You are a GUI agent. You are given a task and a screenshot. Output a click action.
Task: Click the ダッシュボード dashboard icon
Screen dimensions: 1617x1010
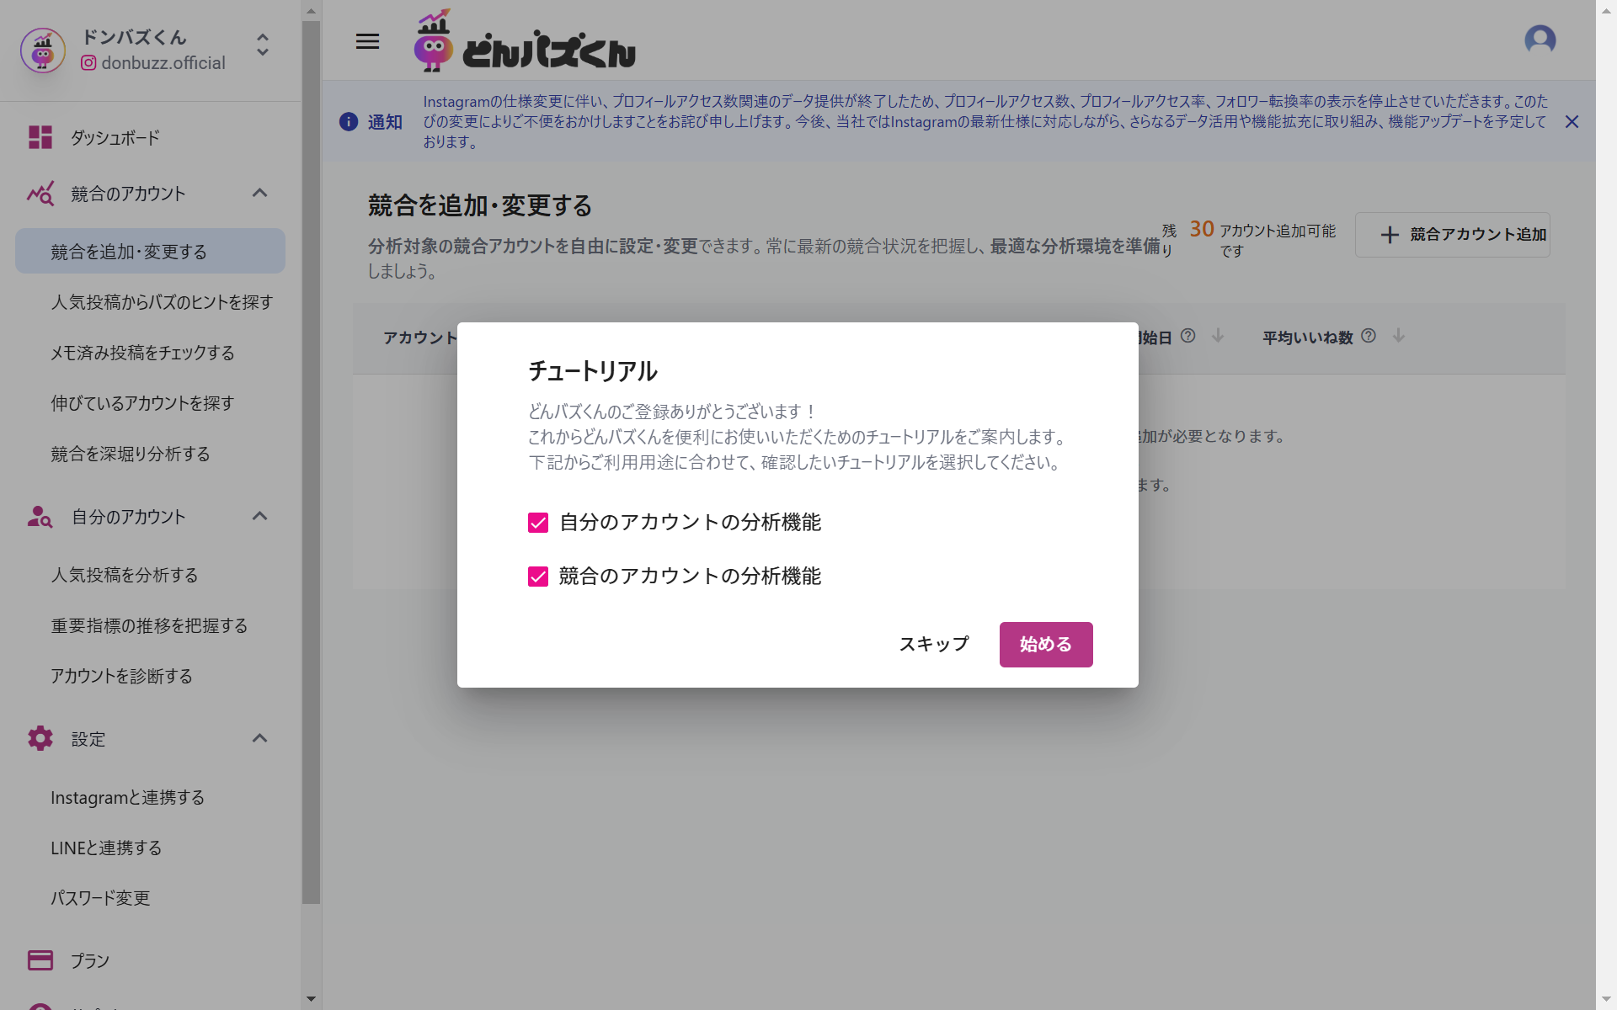40,137
